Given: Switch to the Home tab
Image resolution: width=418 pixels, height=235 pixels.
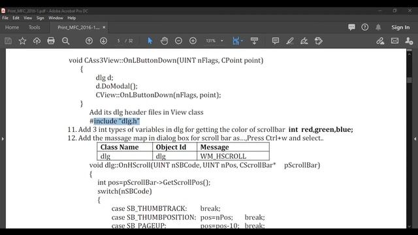Looking at the screenshot, I should (x=12, y=27).
